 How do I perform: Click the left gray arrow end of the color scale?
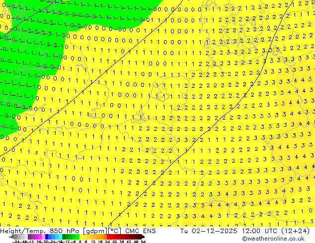tap(11, 237)
